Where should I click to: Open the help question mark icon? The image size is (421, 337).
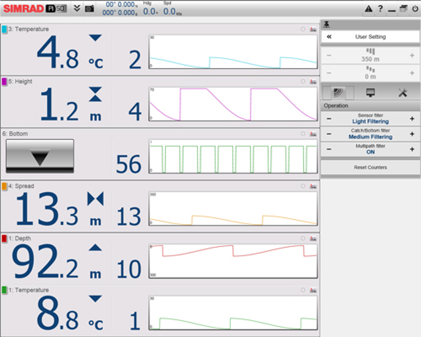(x=380, y=8)
